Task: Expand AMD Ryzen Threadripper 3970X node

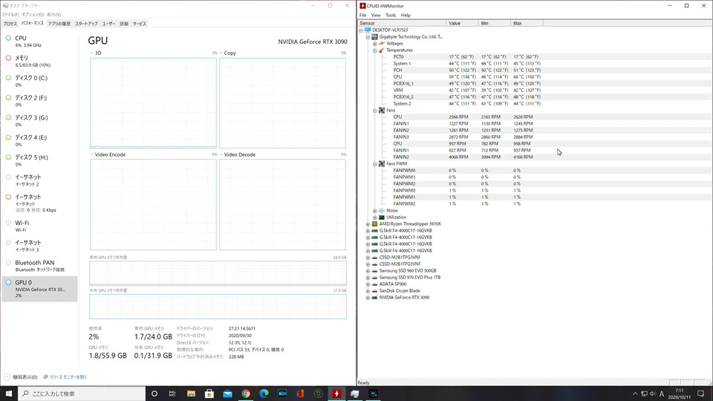Action: (x=368, y=224)
